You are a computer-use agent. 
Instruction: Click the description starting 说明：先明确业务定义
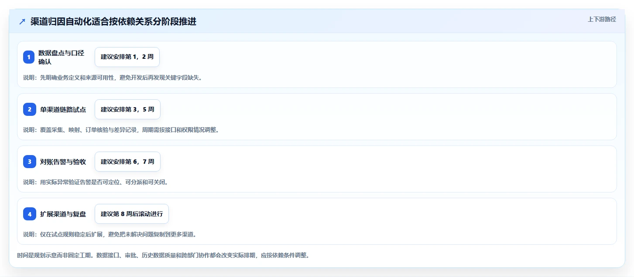point(113,78)
